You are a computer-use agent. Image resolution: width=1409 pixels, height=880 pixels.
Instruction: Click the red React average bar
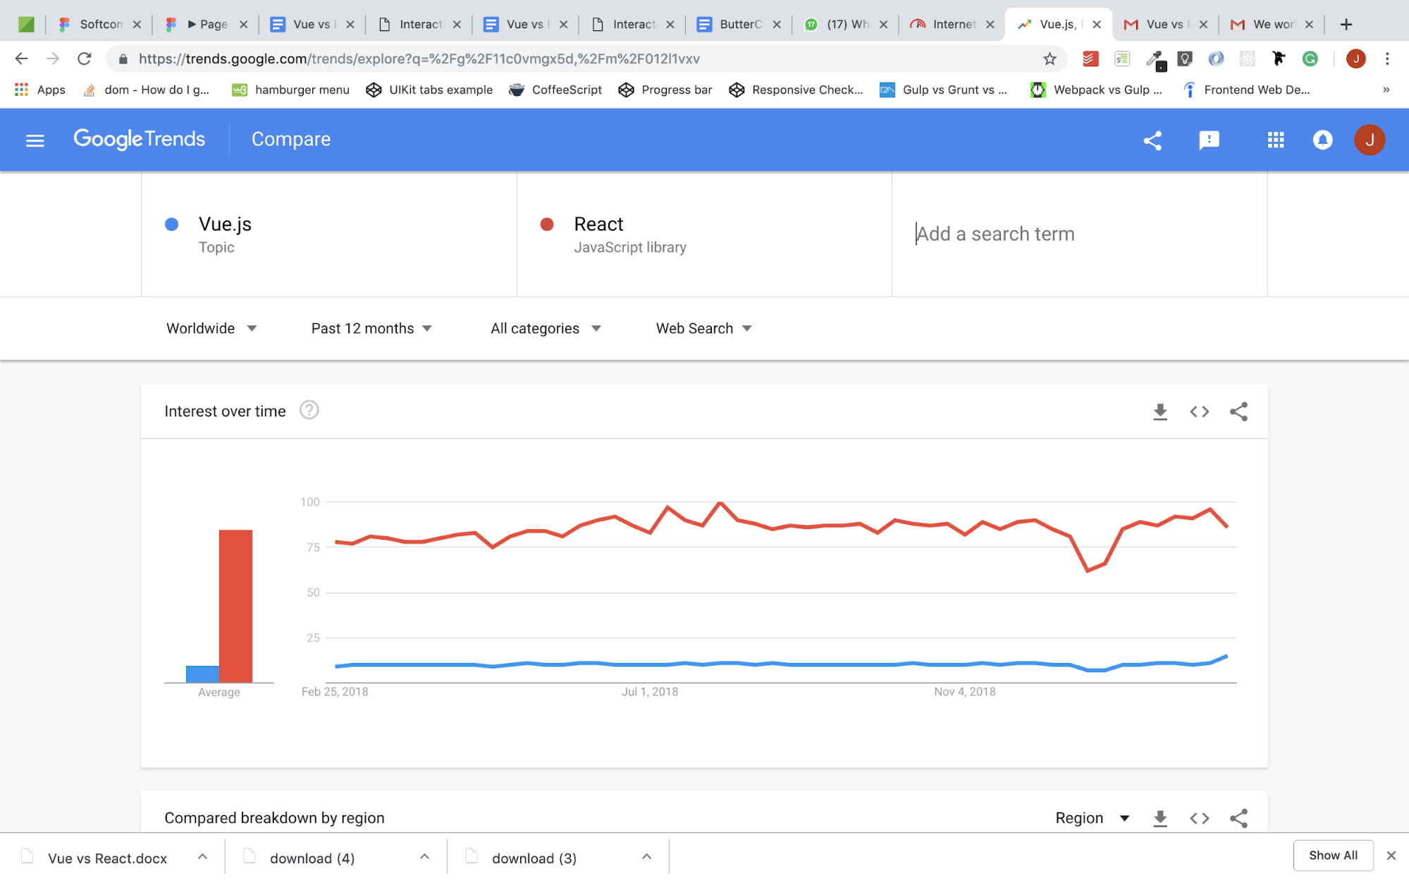(x=235, y=605)
